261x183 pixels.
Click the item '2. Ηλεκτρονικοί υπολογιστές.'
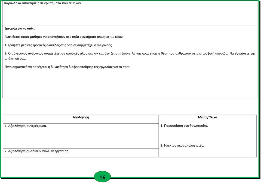[182, 146]
